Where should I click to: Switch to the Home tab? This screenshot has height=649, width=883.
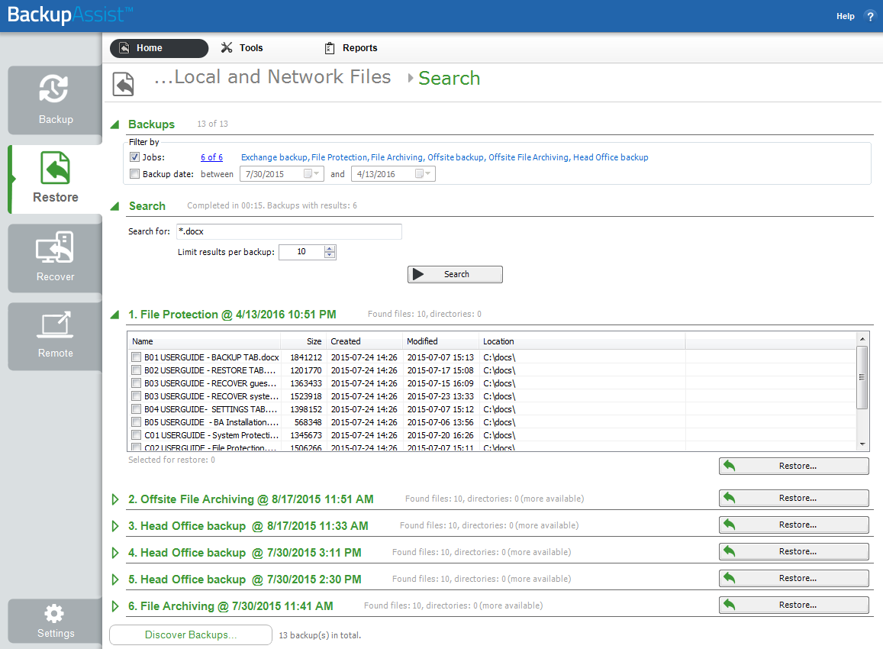pos(159,48)
